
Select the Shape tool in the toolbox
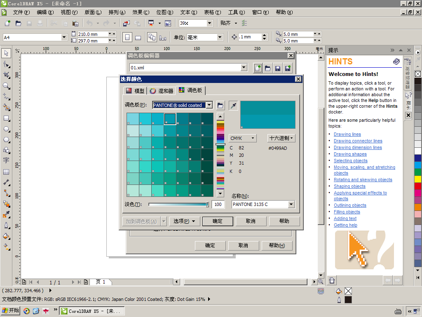[x=6, y=64]
